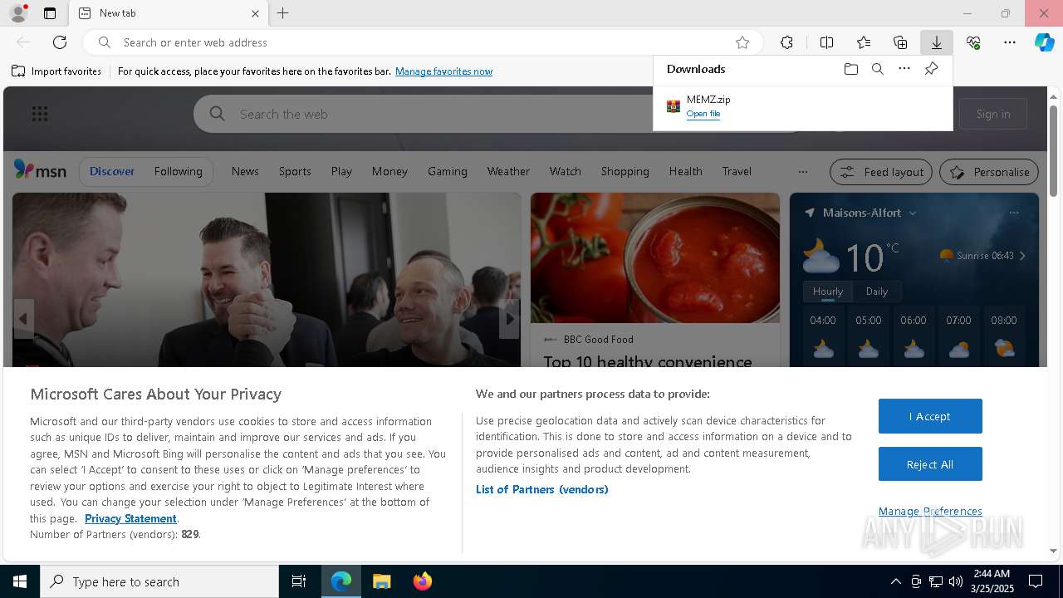Click Reject All on privacy banner

[x=930, y=464]
